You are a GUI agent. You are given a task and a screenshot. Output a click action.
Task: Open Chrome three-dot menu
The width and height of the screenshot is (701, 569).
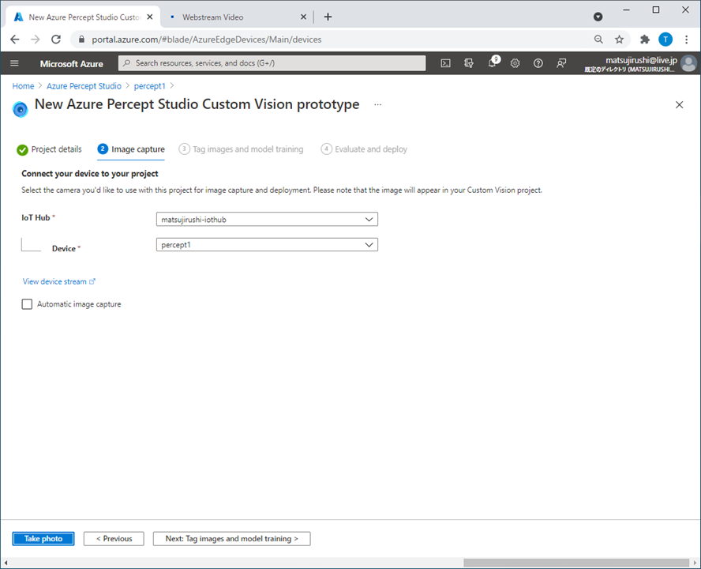click(686, 40)
